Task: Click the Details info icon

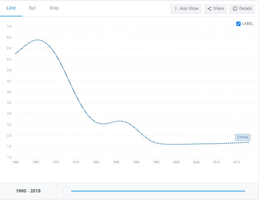Action: click(x=235, y=9)
